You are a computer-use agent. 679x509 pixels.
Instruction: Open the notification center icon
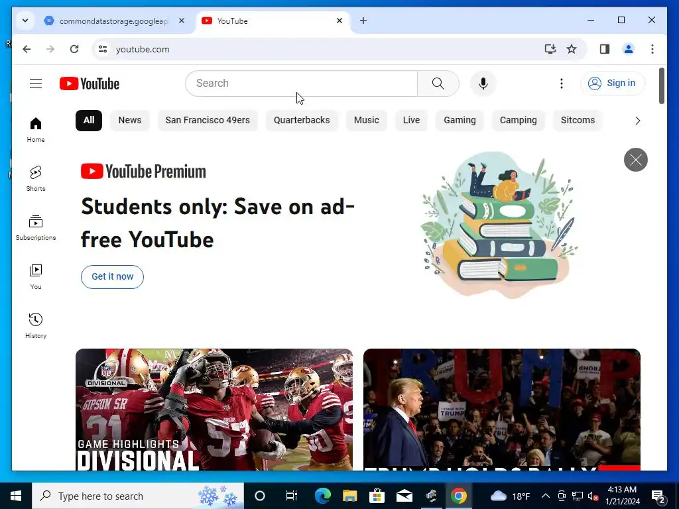click(x=658, y=496)
